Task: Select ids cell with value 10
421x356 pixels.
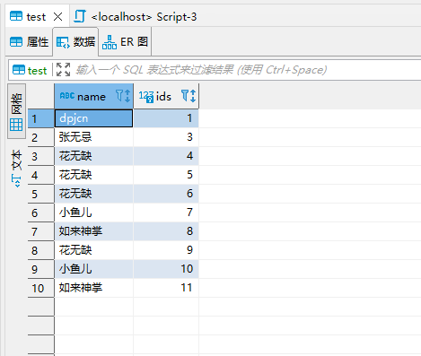Action: click(166, 269)
